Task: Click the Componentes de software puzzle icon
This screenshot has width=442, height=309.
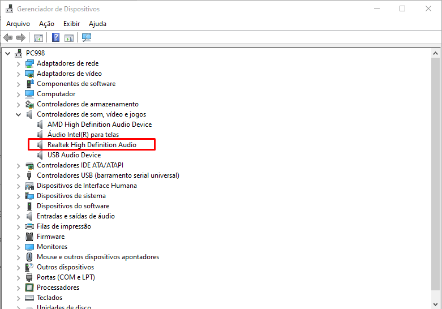Action: 29,84
